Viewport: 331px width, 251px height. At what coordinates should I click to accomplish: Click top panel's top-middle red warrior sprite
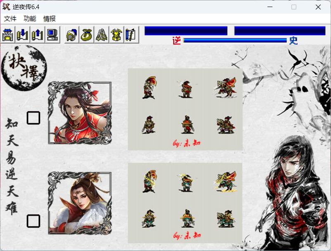click(x=186, y=89)
